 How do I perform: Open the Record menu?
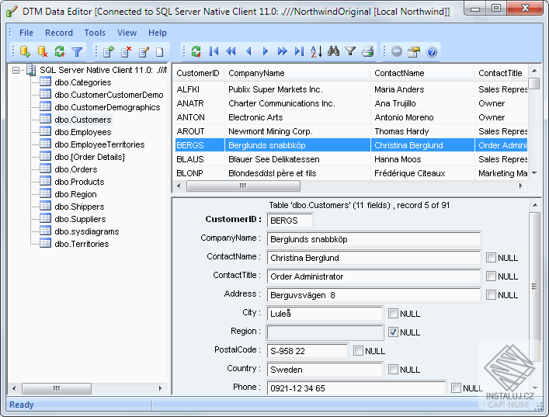pyautogui.click(x=59, y=33)
